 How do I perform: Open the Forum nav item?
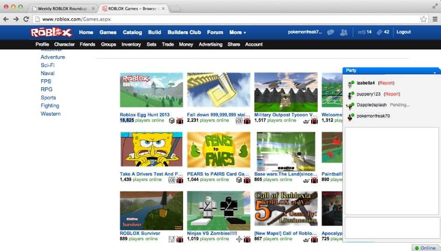point(215,32)
